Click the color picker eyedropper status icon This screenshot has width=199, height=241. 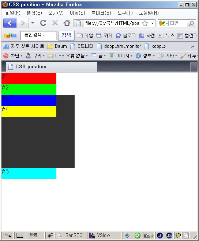(7, 235)
